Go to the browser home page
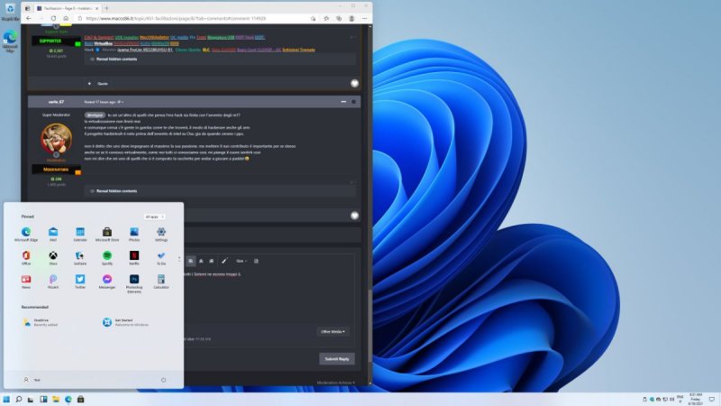Screen dimensions: 721x406 point(66,18)
